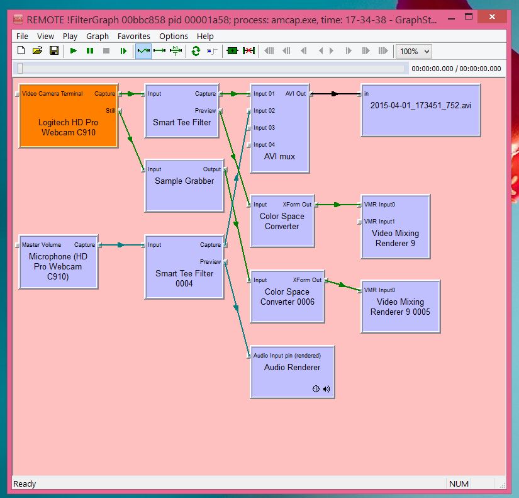
Task: Open the Play menu
Action: coord(70,36)
